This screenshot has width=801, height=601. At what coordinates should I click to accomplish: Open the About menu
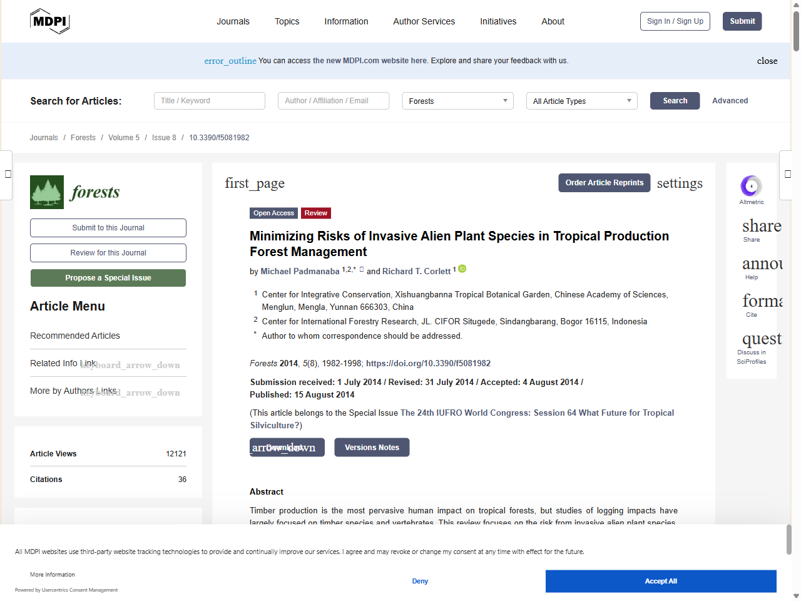pos(553,21)
